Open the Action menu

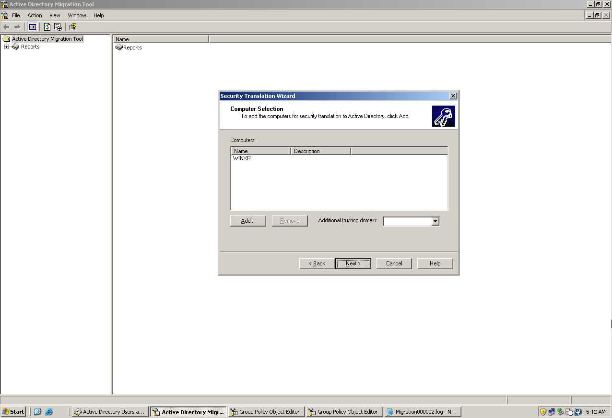tap(35, 15)
